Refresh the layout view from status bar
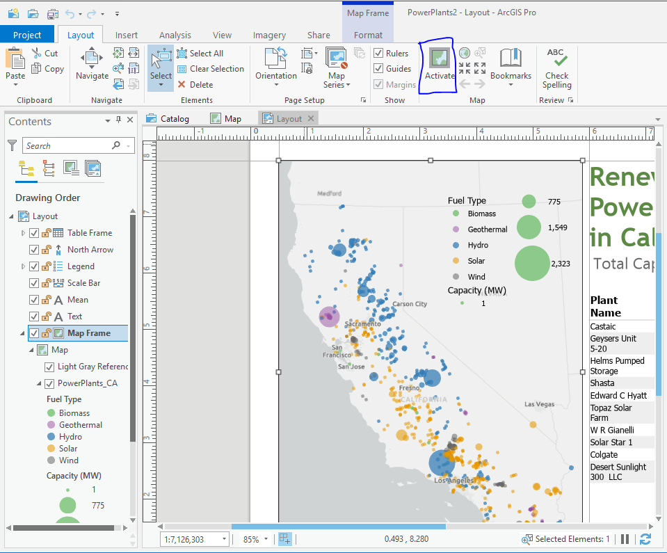The width and height of the screenshot is (667, 553). 645,539
